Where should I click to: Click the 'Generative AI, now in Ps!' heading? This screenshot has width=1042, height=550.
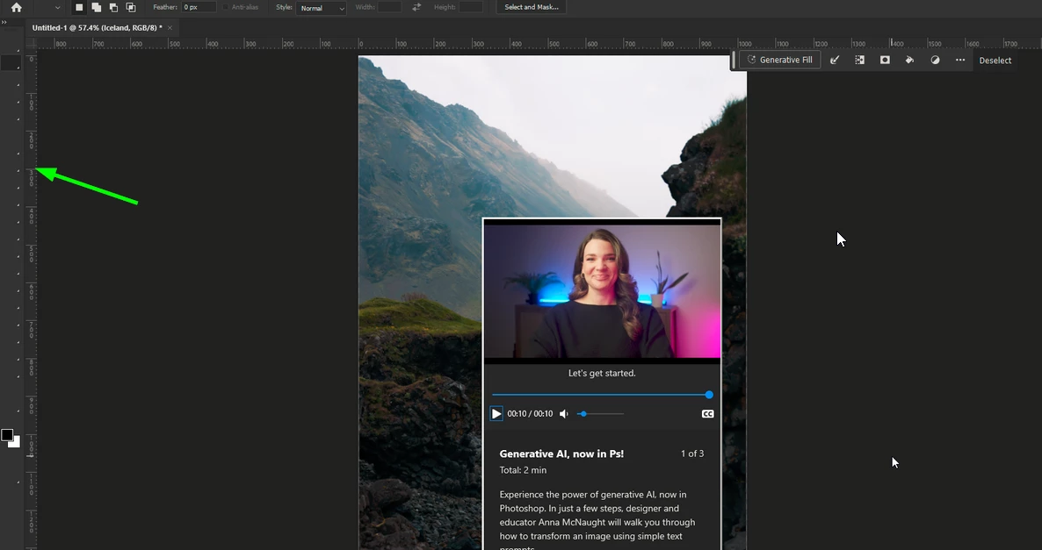(x=561, y=454)
